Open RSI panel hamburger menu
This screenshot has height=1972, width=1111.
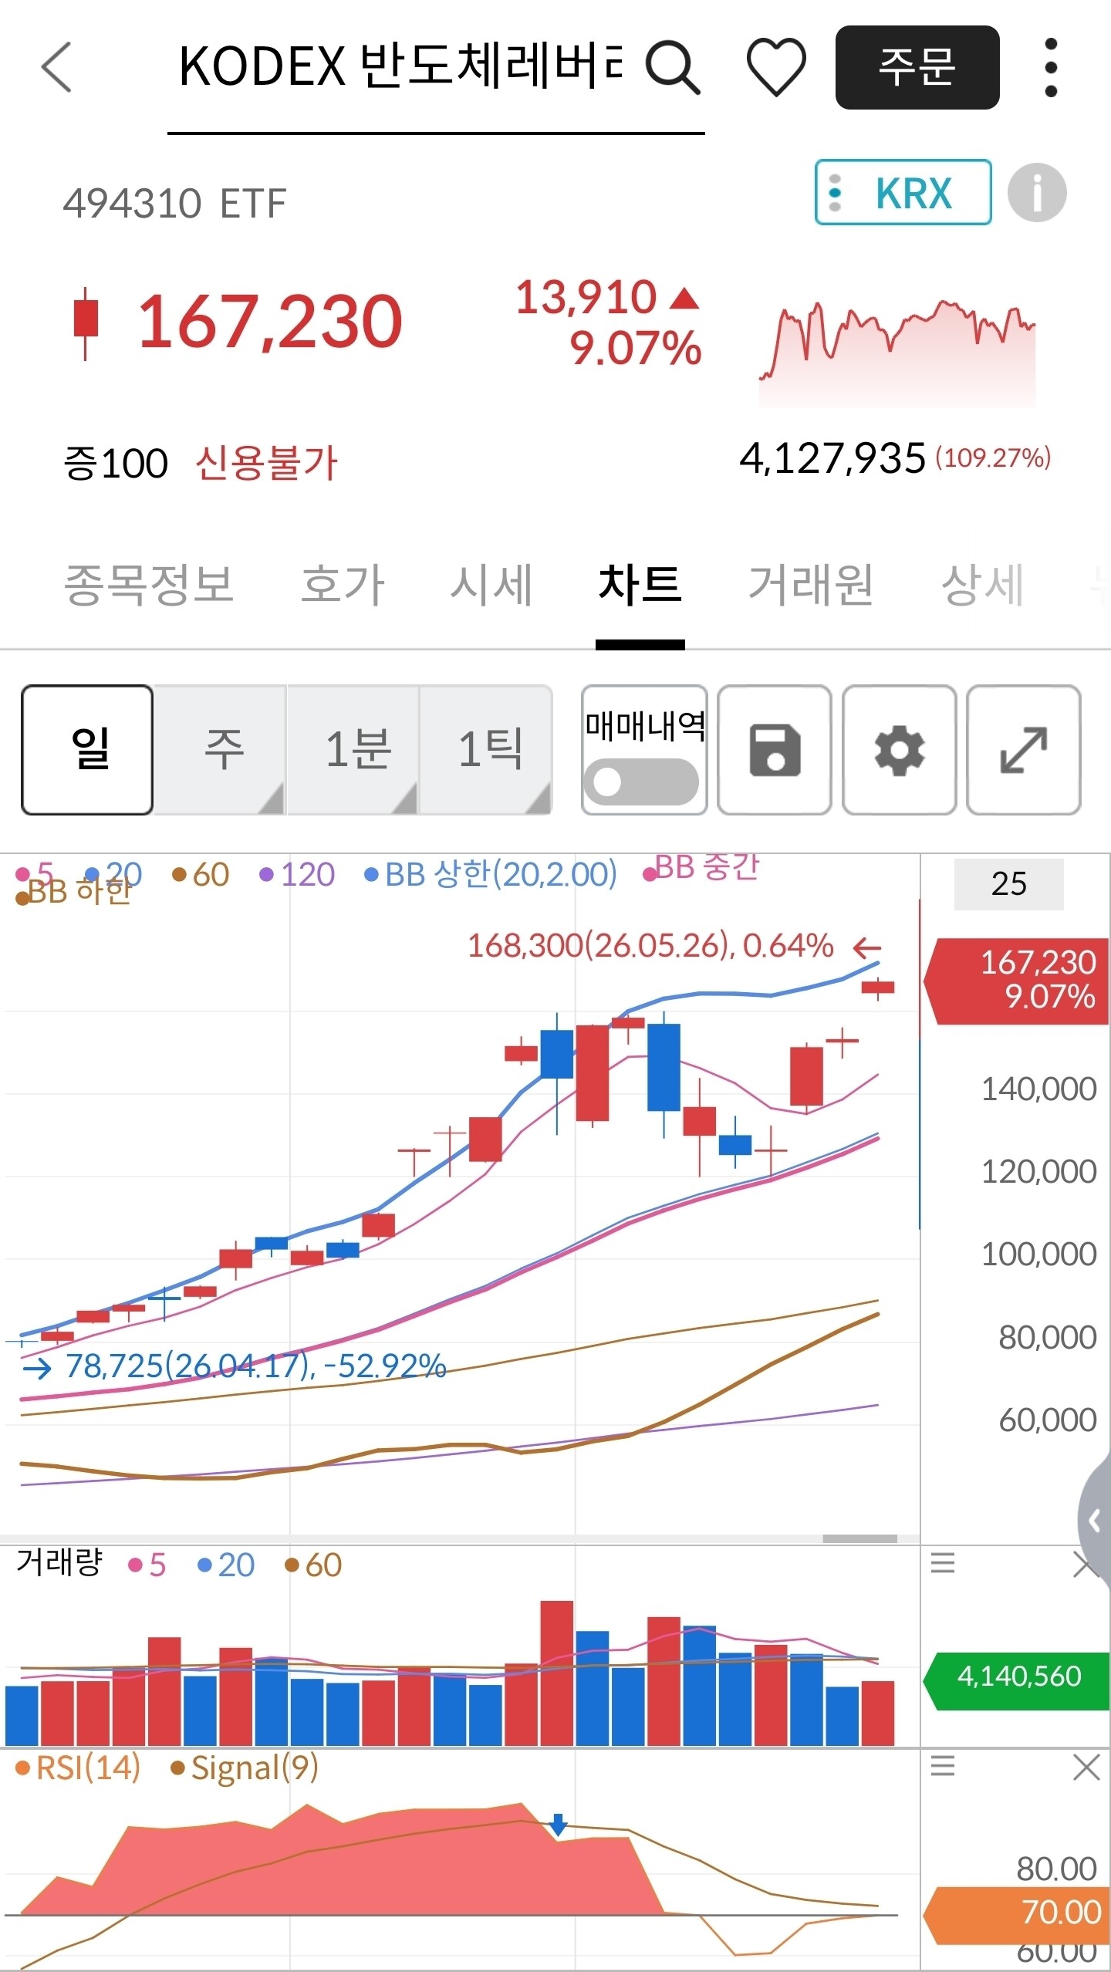943,1765
